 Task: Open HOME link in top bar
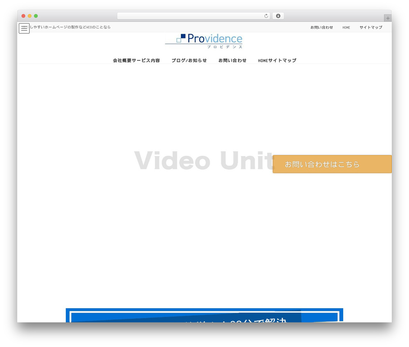pos(346,28)
